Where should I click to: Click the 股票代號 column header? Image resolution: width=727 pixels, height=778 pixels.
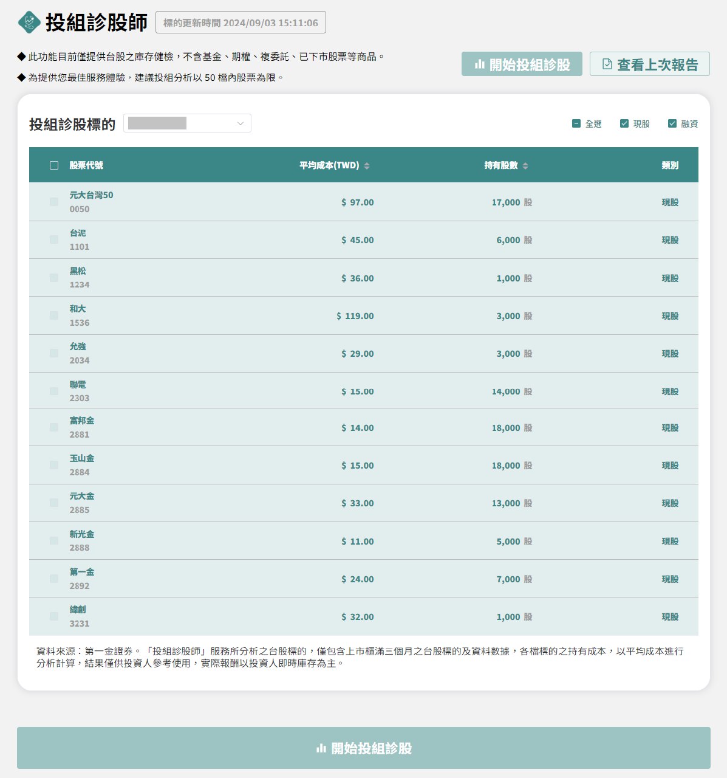(86, 165)
